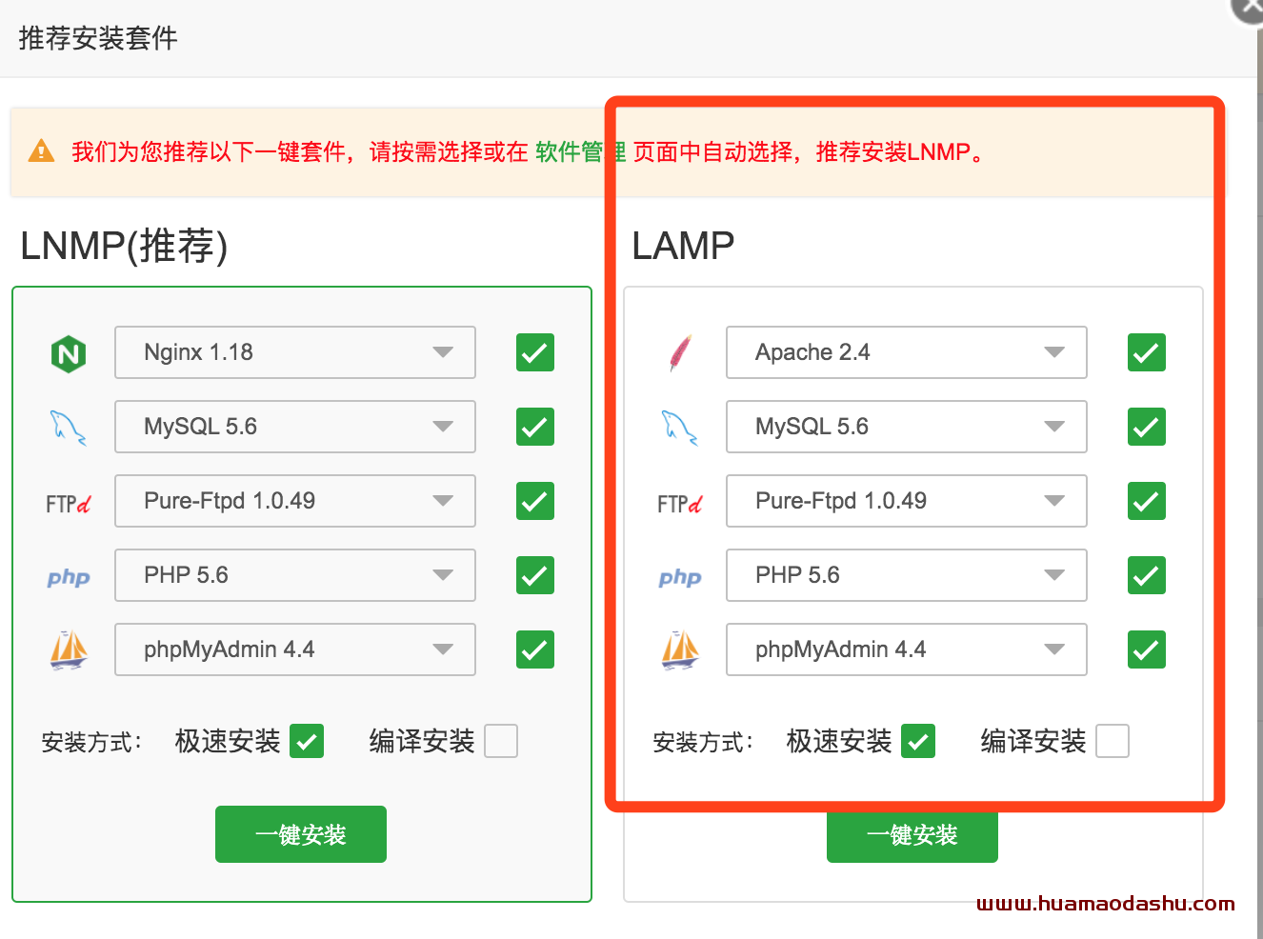Click the phpMyAdmin sailboat icon in LAMP
1263x939 pixels.
[680, 649]
